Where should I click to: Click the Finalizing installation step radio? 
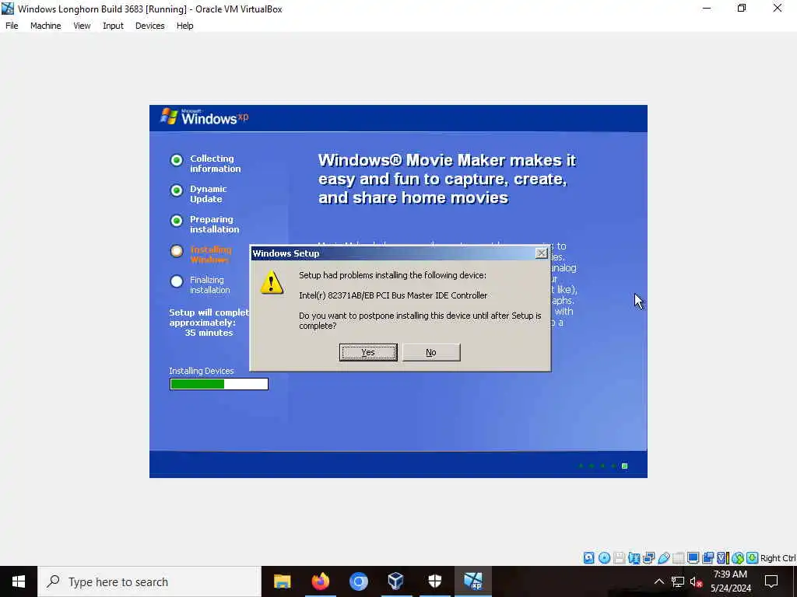click(x=177, y=281)
